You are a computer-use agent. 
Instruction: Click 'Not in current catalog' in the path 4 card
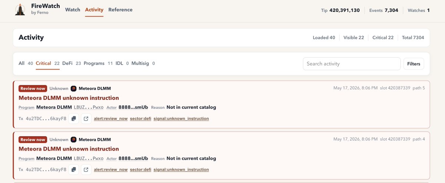191,159
